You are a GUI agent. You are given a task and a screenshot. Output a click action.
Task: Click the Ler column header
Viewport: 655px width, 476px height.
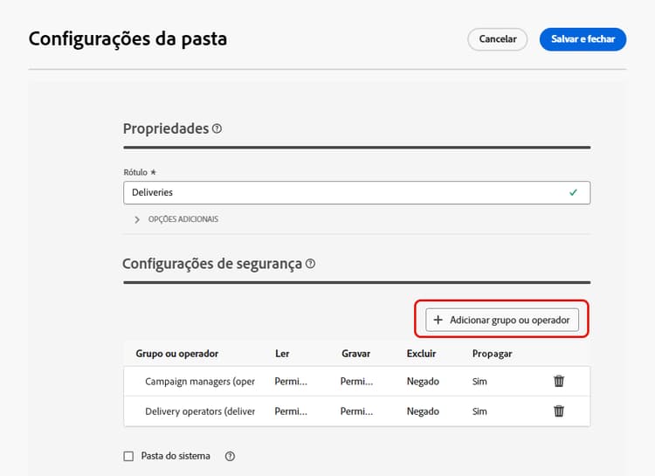click(282, 354)
